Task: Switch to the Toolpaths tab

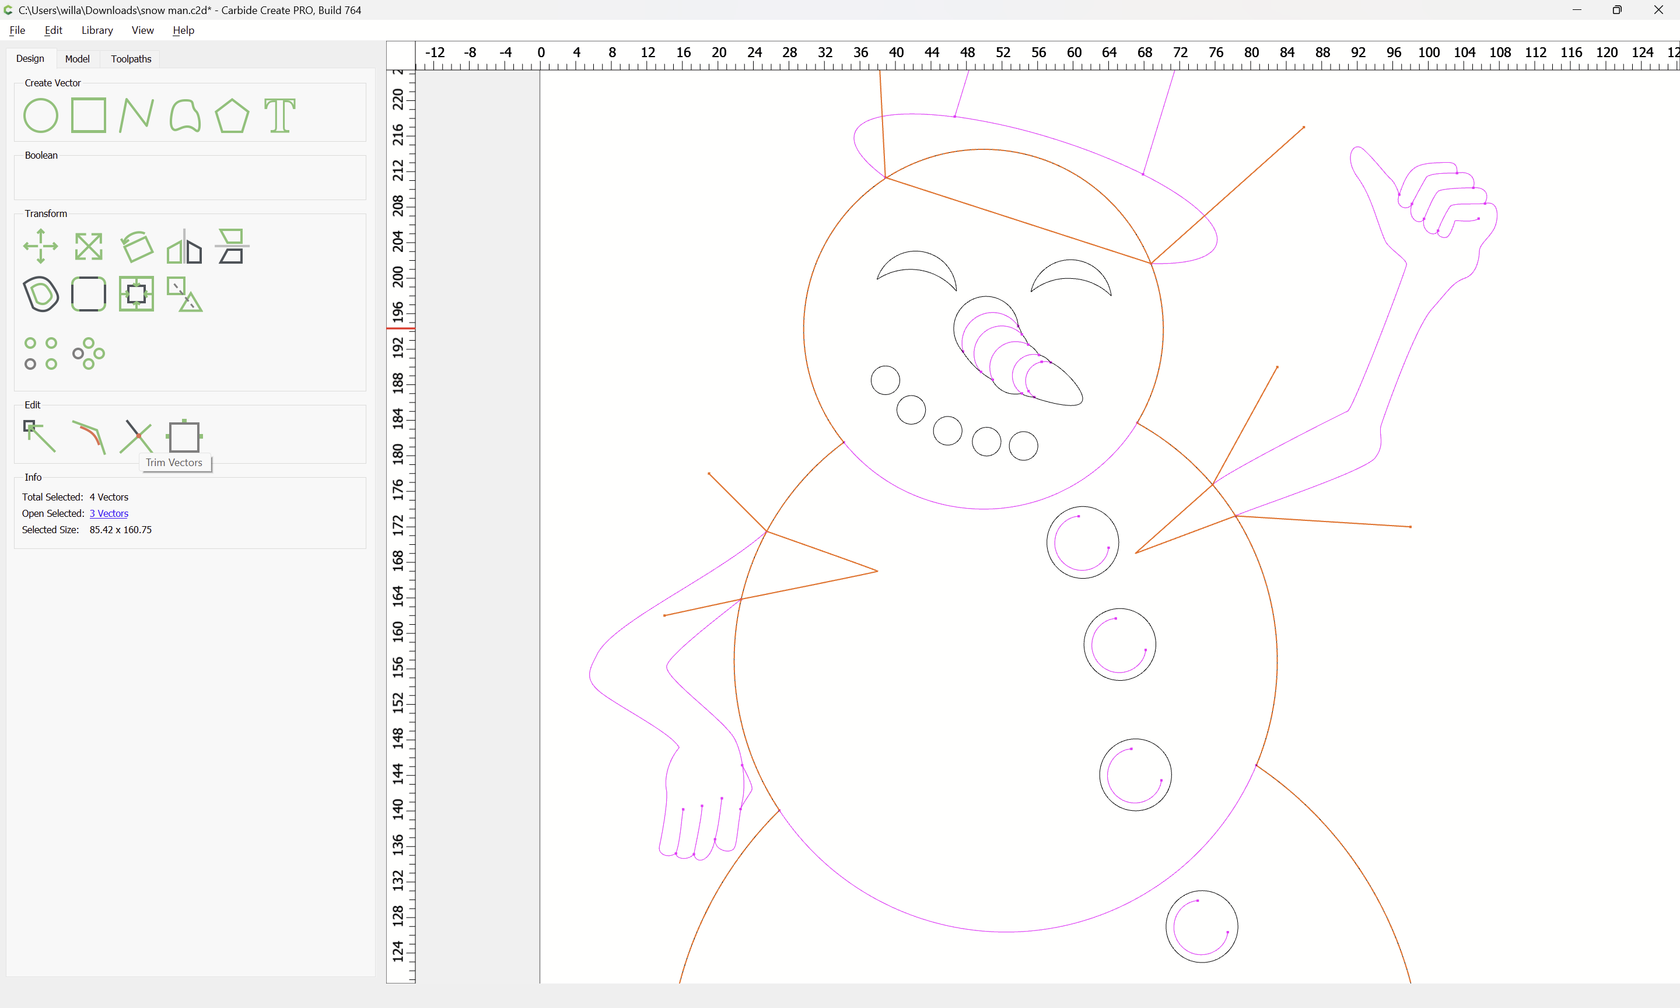Action: pyautogui.click(x=131, y=59)
